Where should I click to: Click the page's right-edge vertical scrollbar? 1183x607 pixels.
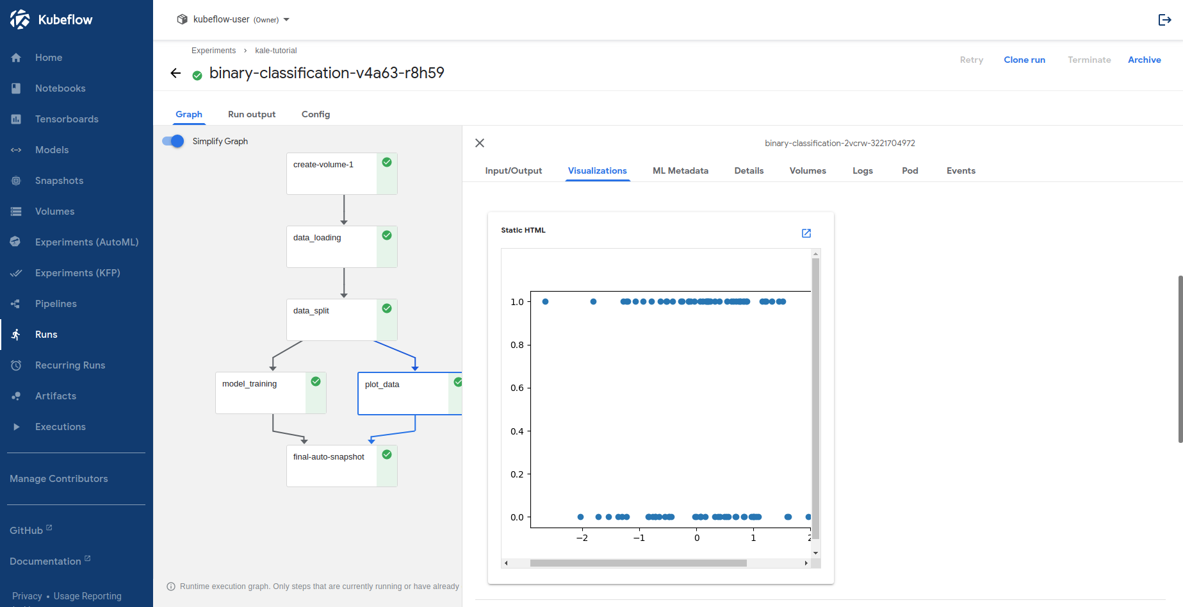1180,359
